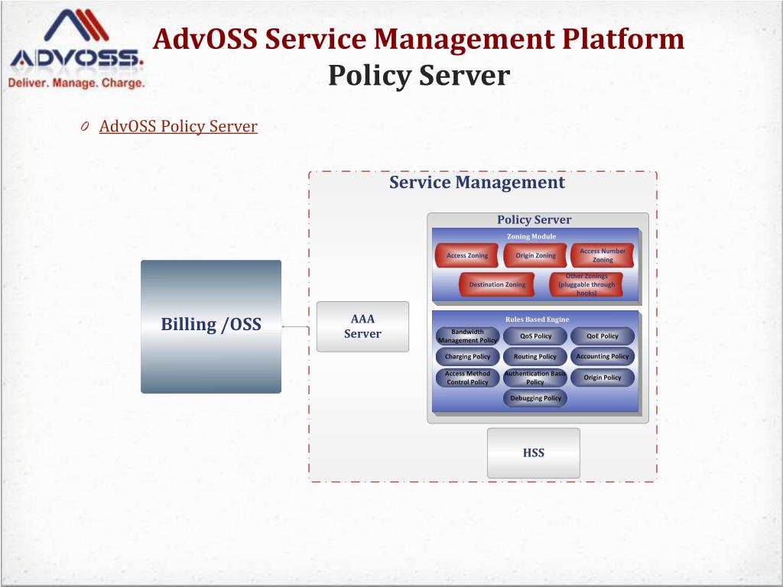Select Bandwidth Management Policy pill
The image size is (783, 587).
pyautogui.click(x=467, y=336)
